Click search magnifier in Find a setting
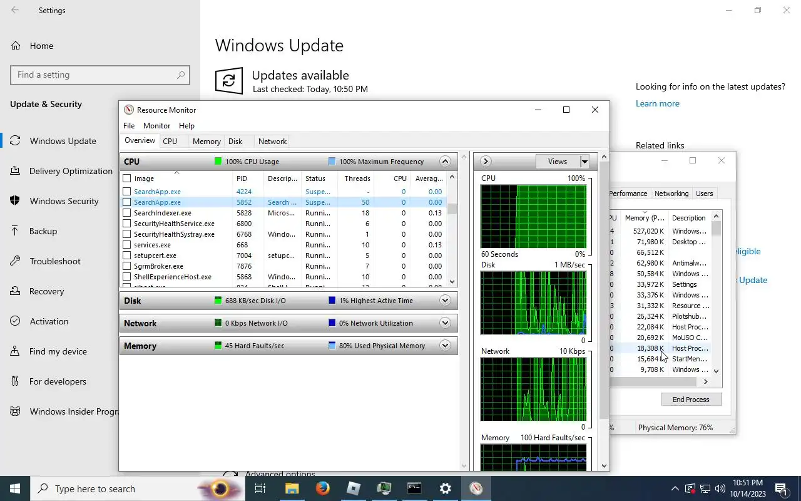Image resolution: width=801 pixels, height=501 pixels. tap(181, 75)
